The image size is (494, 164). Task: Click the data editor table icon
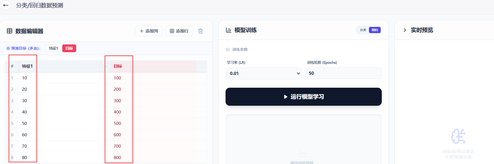pyautogui.click(x=9, y=31)
